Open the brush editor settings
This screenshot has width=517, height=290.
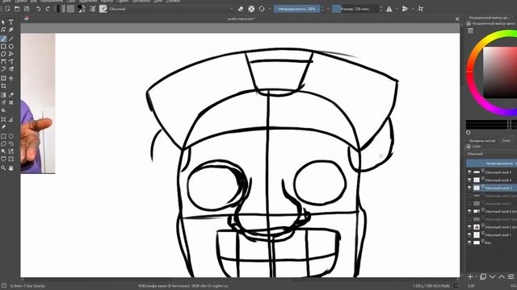pyautogui.click(x=93, y=9)
